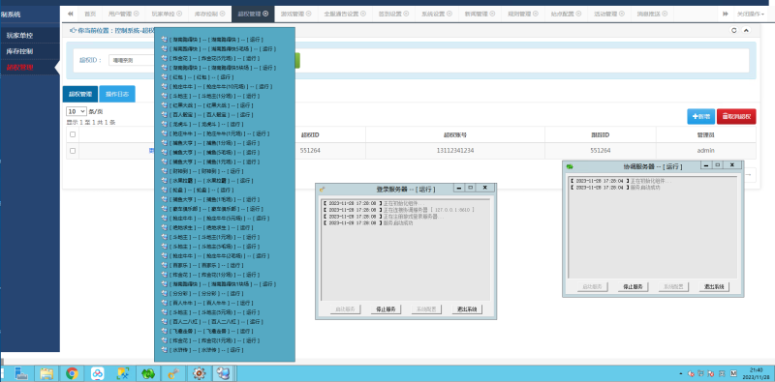This screenshot has height=382, width=775.
Task: Switch to the 规则管理 tab
Action: (x=522, y=14)
